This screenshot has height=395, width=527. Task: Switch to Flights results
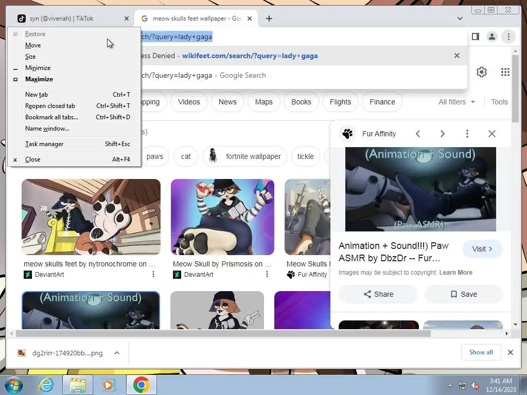point(340,102)
